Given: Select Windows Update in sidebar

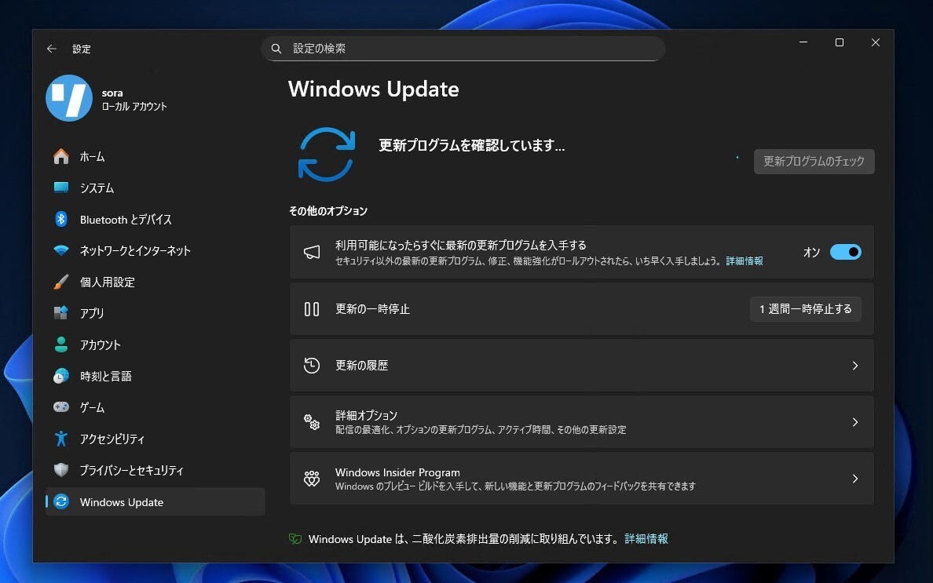Looking at the screenshot, I should tap(155, 501).
